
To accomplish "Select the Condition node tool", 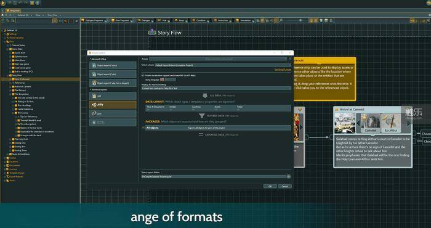I will 201,20.
